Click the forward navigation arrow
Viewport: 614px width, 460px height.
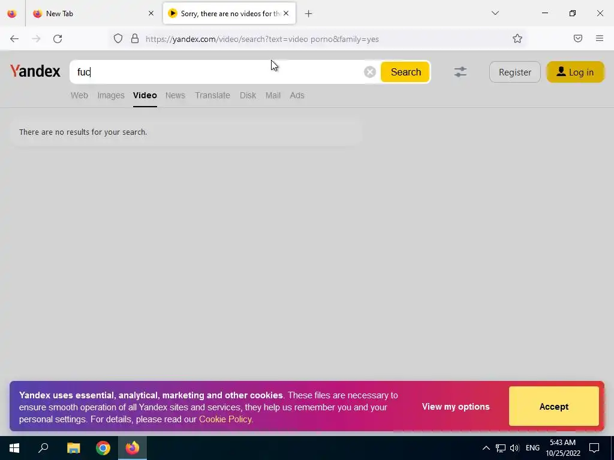(36, 39)
